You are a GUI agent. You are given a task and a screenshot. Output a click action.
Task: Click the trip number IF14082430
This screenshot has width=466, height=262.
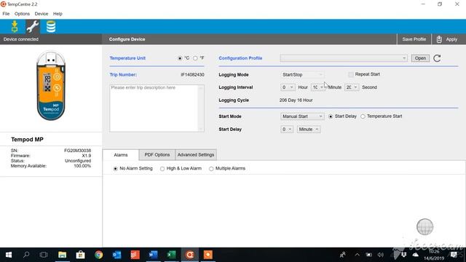[192, 74]
